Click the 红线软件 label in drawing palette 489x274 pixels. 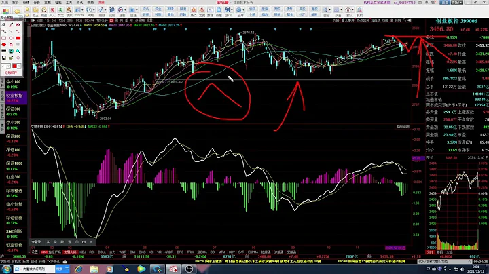pyautogui.click(x=11, y=73)
